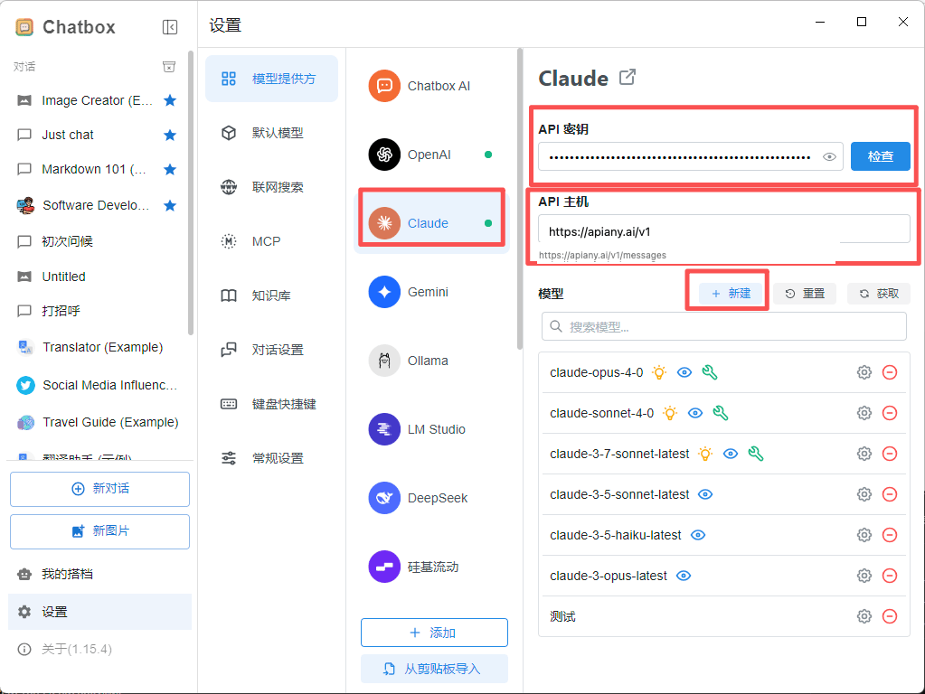
Task: Open the 键盘快捷键 settings section
Action: [x=271, y=405]
